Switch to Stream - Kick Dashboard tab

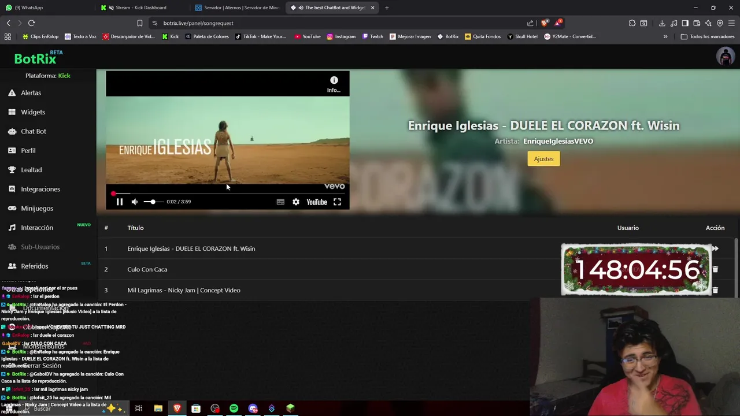point(143,8)
